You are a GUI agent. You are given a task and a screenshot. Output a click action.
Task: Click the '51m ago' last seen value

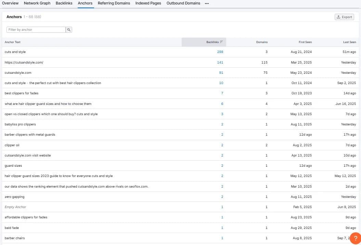(349, 52)
